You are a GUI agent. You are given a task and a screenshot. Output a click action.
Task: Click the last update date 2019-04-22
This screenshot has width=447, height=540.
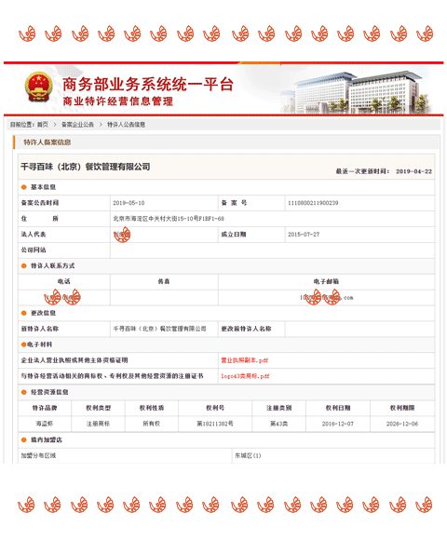(x=413, y=171)
